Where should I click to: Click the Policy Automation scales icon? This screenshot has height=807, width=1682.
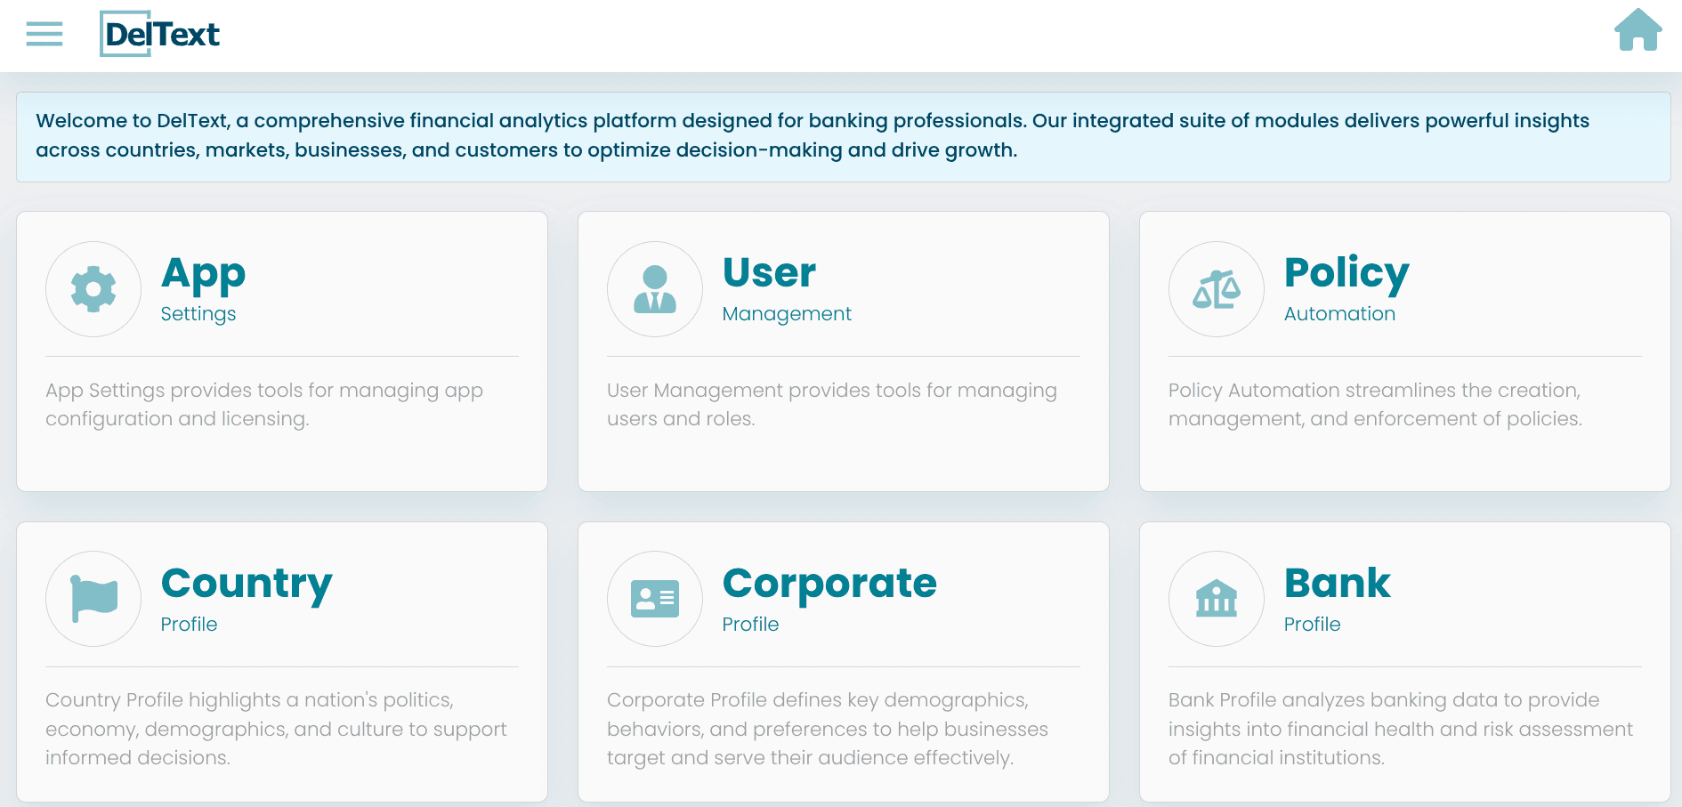pos(1217,289)
